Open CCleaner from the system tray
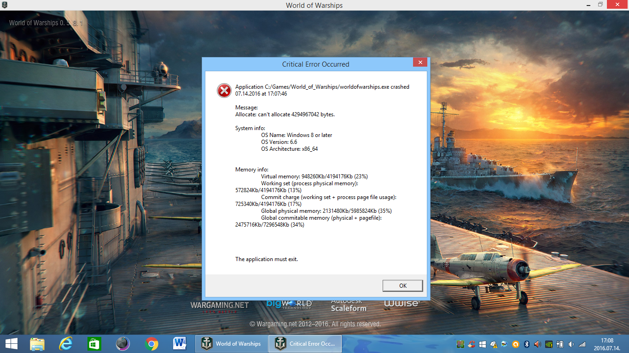 471,344
